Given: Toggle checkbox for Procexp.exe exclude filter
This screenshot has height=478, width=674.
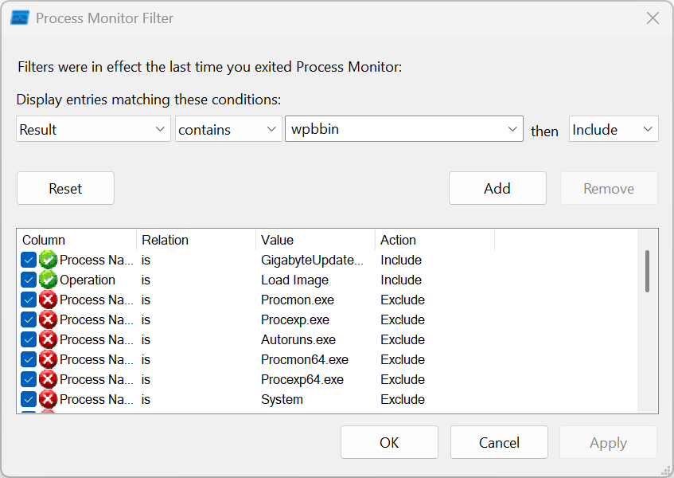Looking at the screenshot, I should (x=29, y=319).
